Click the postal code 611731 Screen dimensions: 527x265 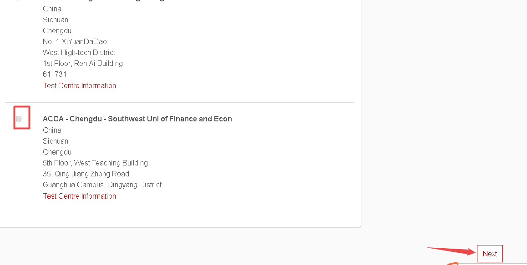coord(55,74)
